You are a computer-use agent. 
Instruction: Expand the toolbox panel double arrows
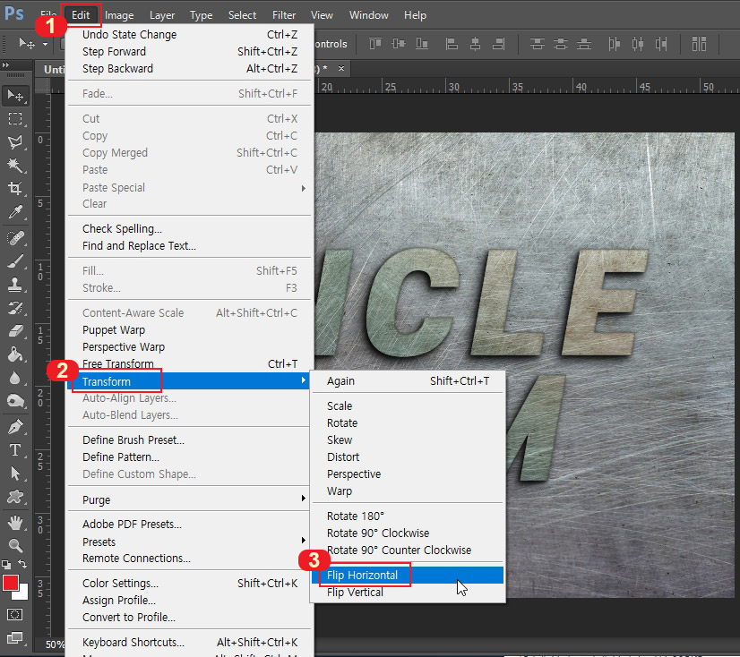[x=5, y=65]
